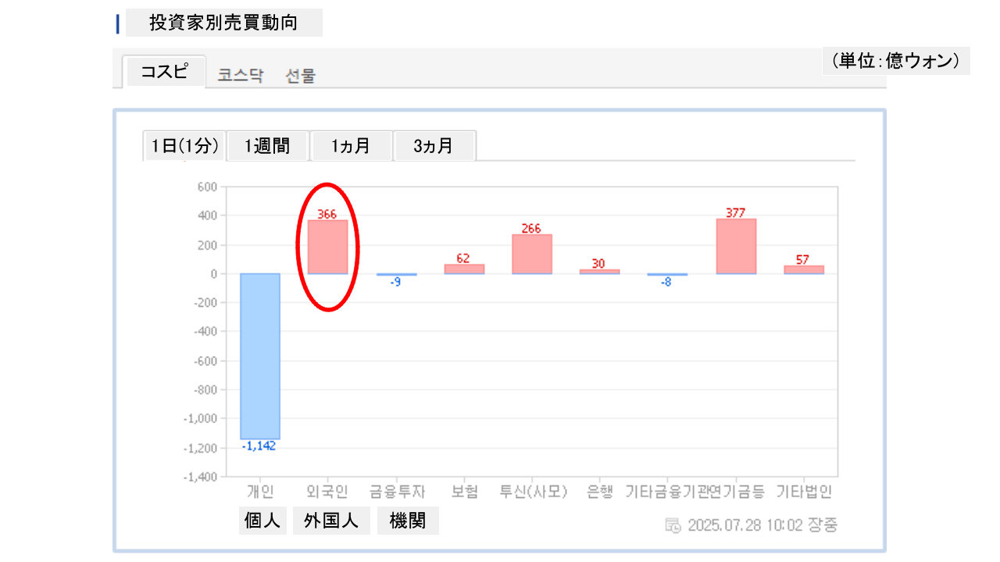Click the 금융투자 axis label
Image resolution: width=1000 pixels, height=562 pixels.
coord(397,492)
